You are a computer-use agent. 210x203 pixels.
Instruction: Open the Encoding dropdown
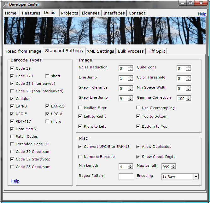[x=196, y=177]
